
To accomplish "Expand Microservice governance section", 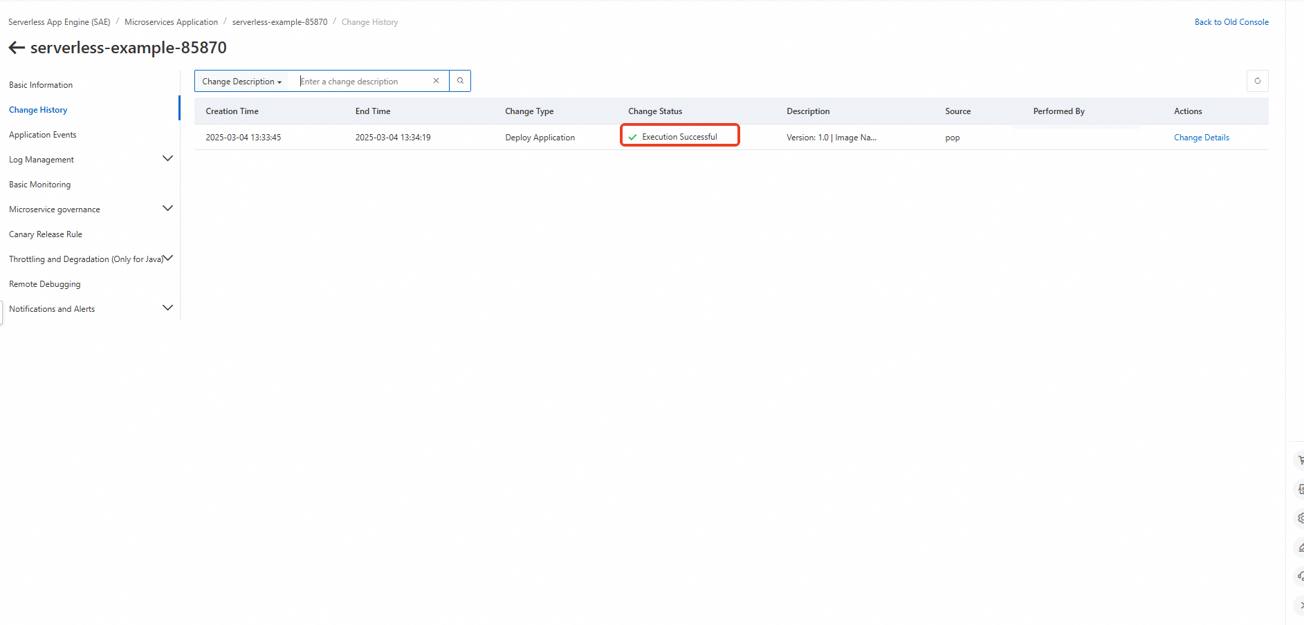I will (167, 208).
